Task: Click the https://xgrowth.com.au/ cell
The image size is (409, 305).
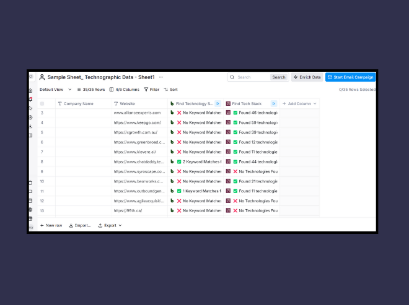Action: (139, 132)
